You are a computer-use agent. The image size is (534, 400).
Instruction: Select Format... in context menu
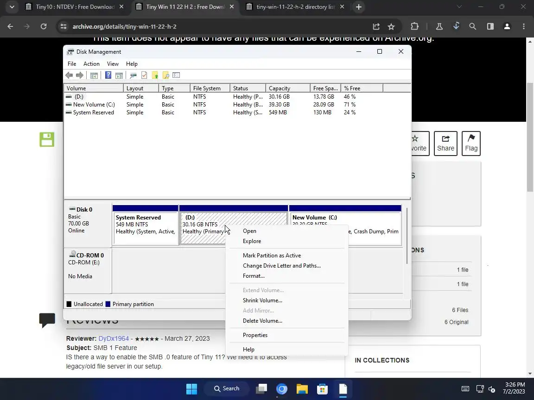[287, 276]
